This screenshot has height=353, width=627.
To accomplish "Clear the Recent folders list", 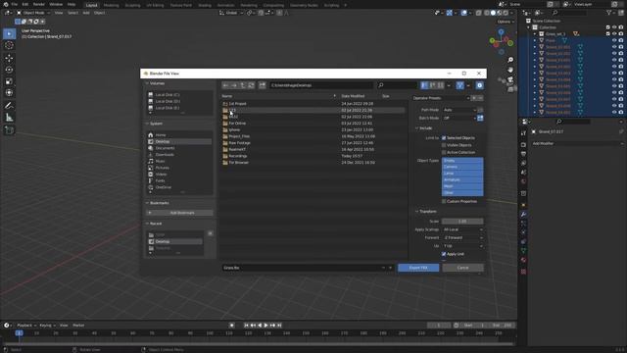I will click(x=210, y=233).
